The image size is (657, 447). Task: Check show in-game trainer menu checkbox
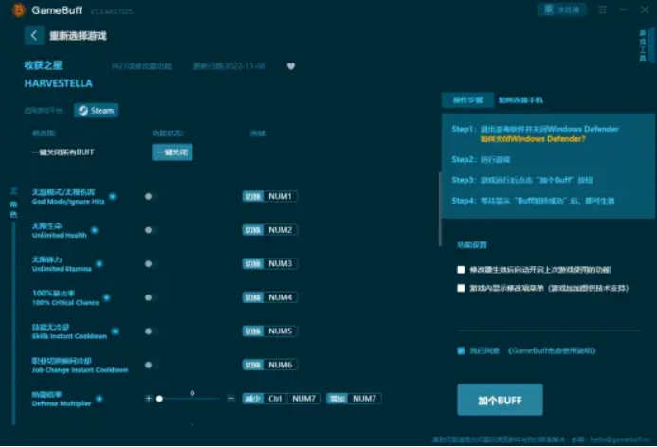point(461,288)
